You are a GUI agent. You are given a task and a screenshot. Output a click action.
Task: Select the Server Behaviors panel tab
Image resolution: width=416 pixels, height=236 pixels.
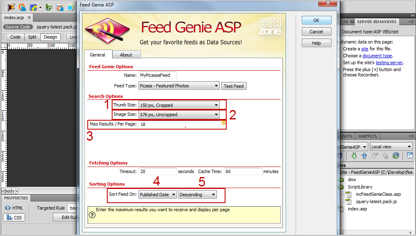click(377, 22)
